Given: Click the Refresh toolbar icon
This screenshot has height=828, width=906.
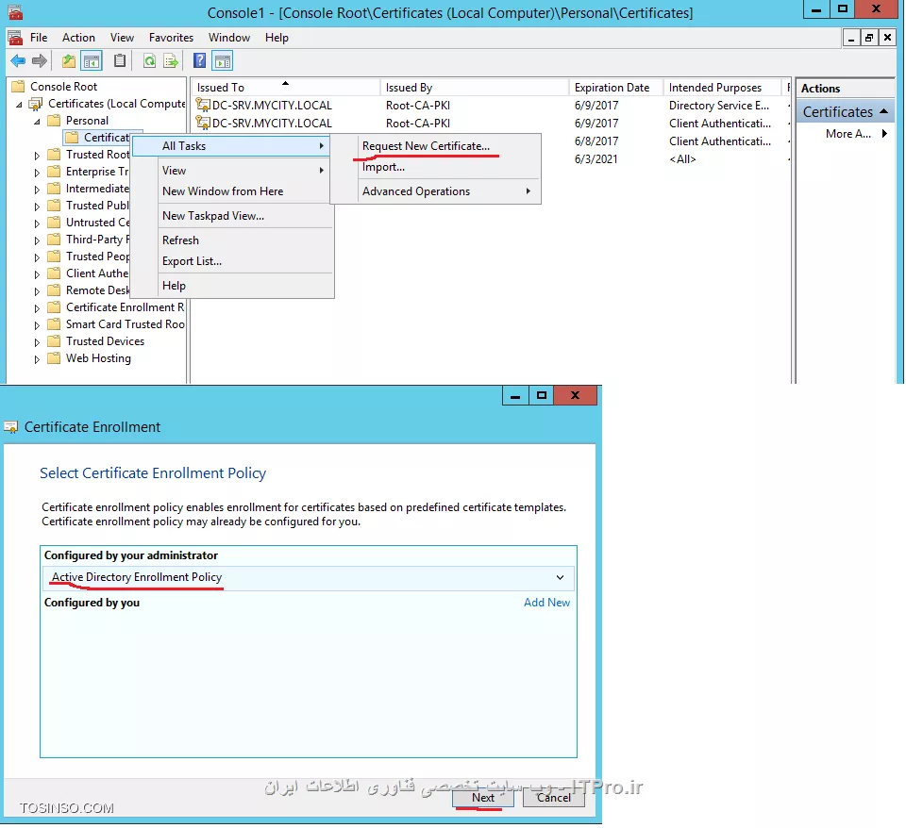Looking at the screenshot, I should [150, 60].
